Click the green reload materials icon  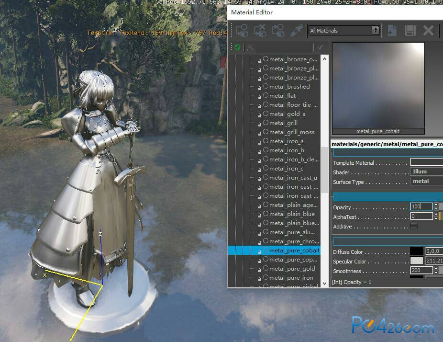[238, 47]
